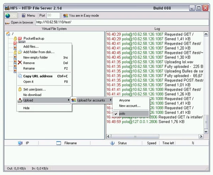Click the Copy URL address icon
Image resolution: width=213 pixels, height=175 pixels.
coord(20,76)
